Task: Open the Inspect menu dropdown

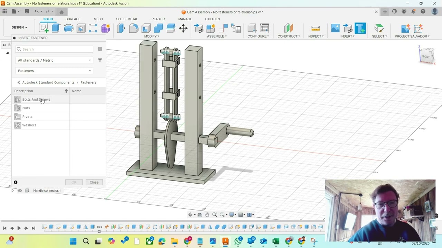Action: tap(315, 36)
